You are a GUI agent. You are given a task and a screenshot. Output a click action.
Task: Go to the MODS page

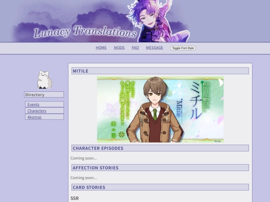tap(119, 48)
